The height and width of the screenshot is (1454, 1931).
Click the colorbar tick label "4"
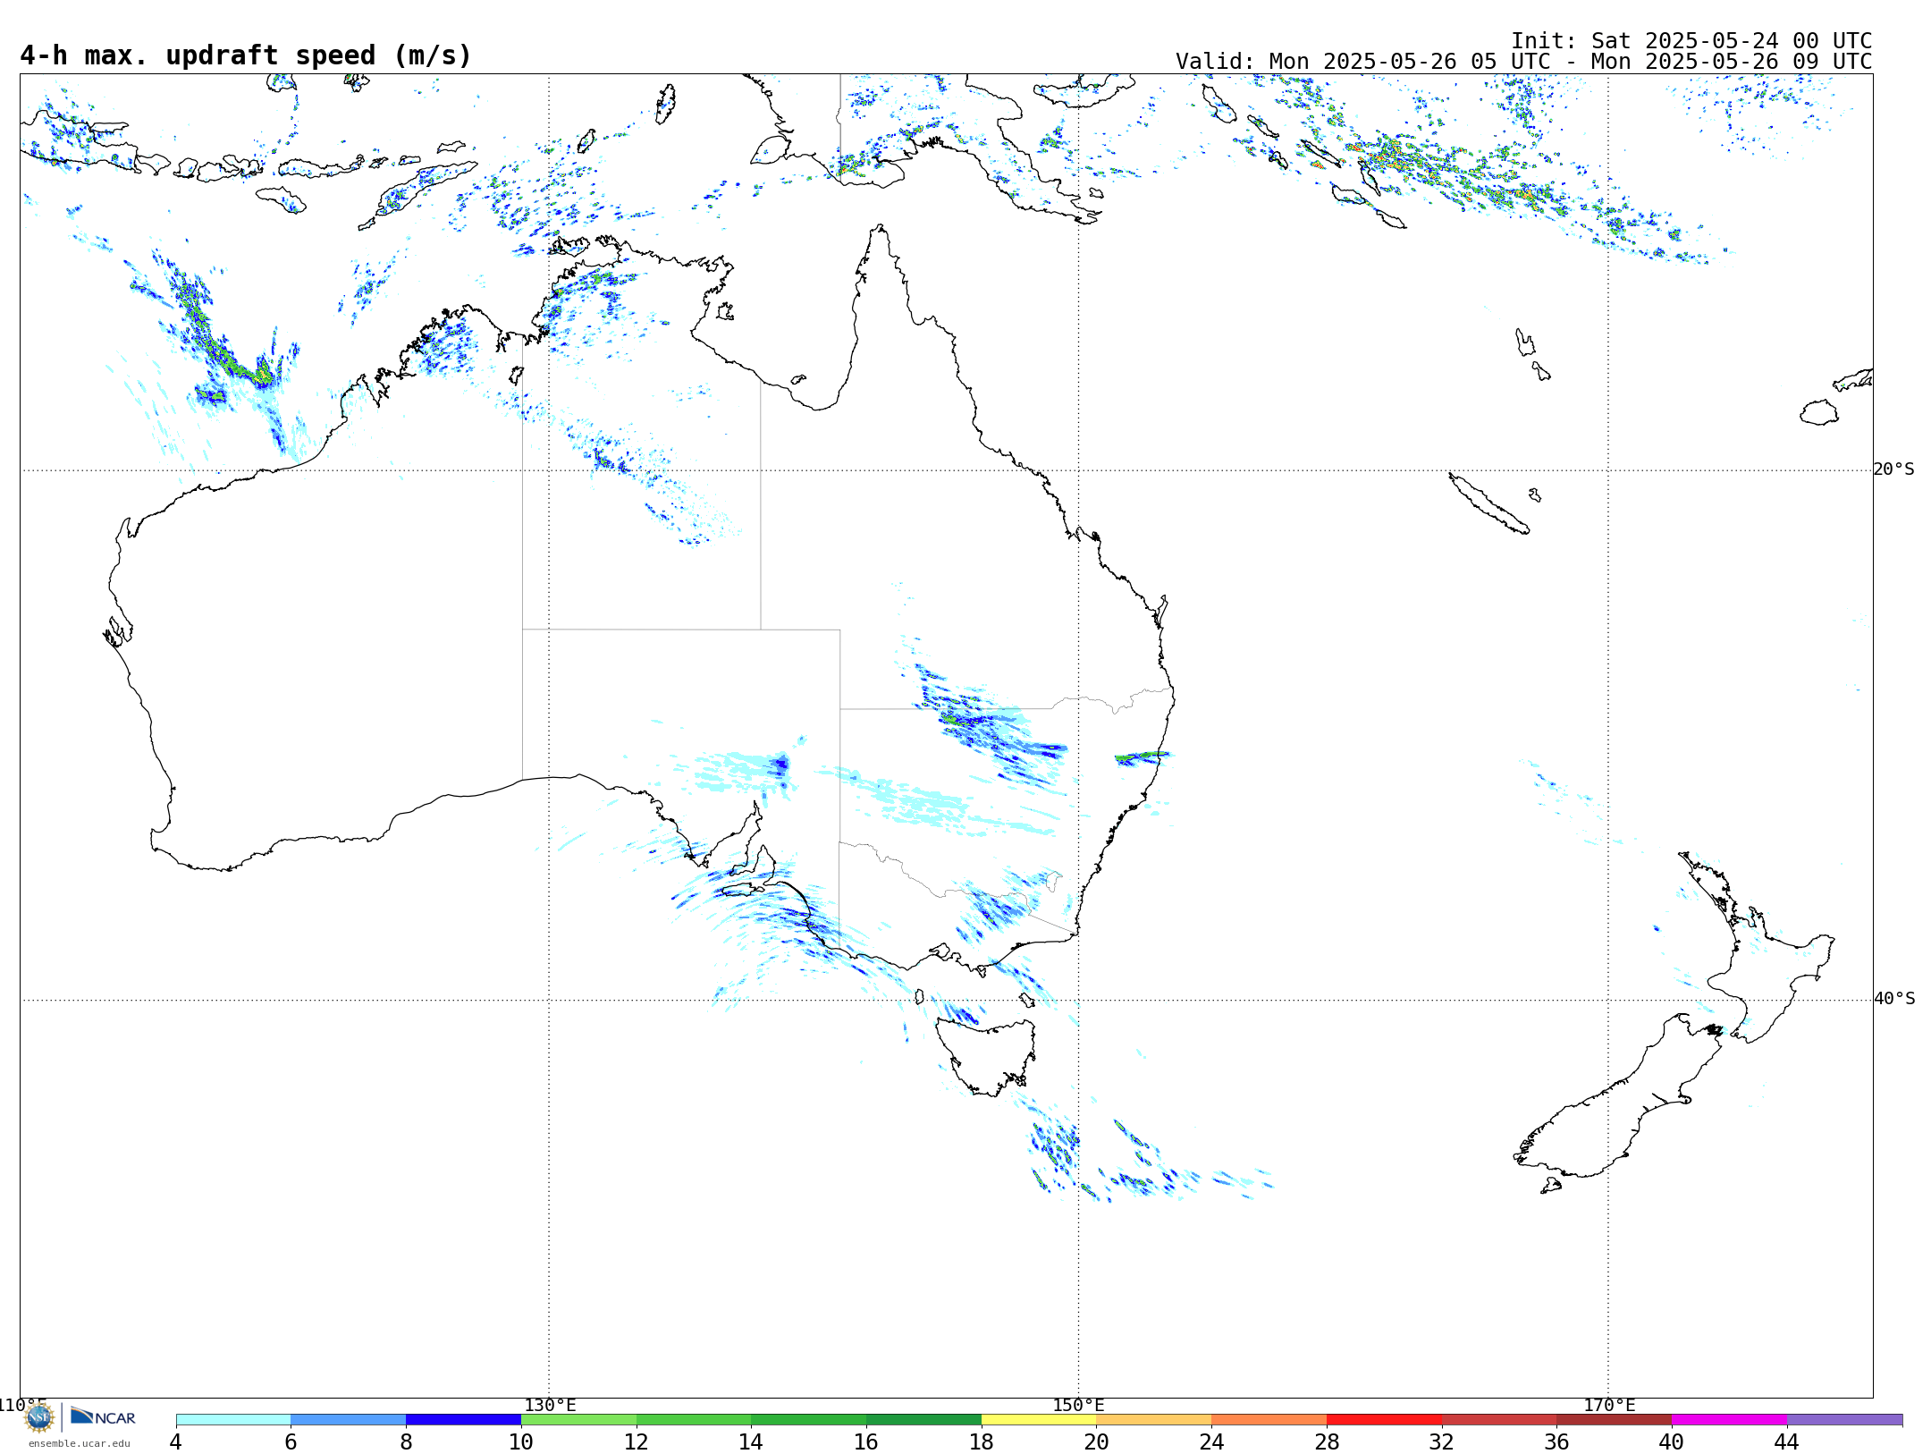[x=176, y=1442]
